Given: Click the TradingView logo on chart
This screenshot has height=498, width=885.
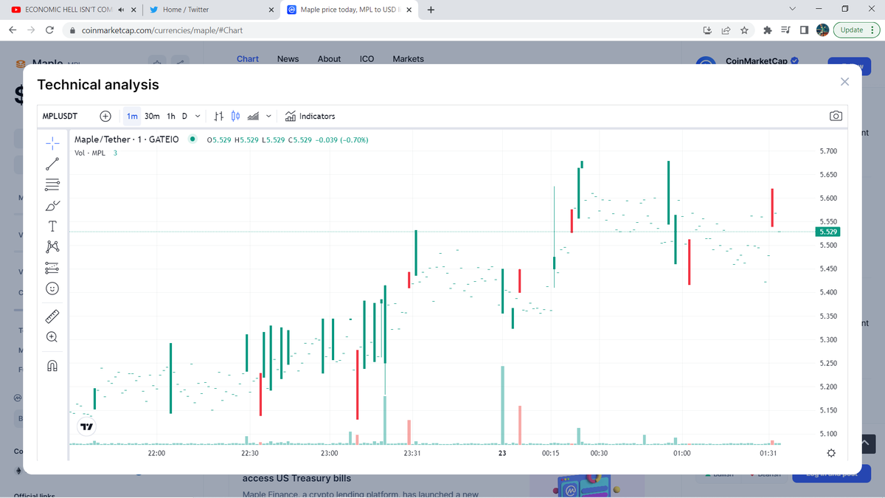Looking at the screenshot, I should tap(87, 426).
